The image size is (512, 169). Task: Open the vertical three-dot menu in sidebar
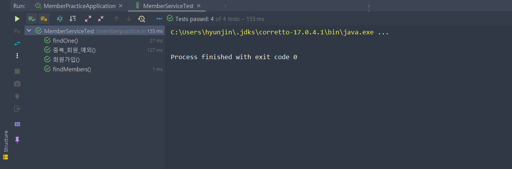point(17,56)
